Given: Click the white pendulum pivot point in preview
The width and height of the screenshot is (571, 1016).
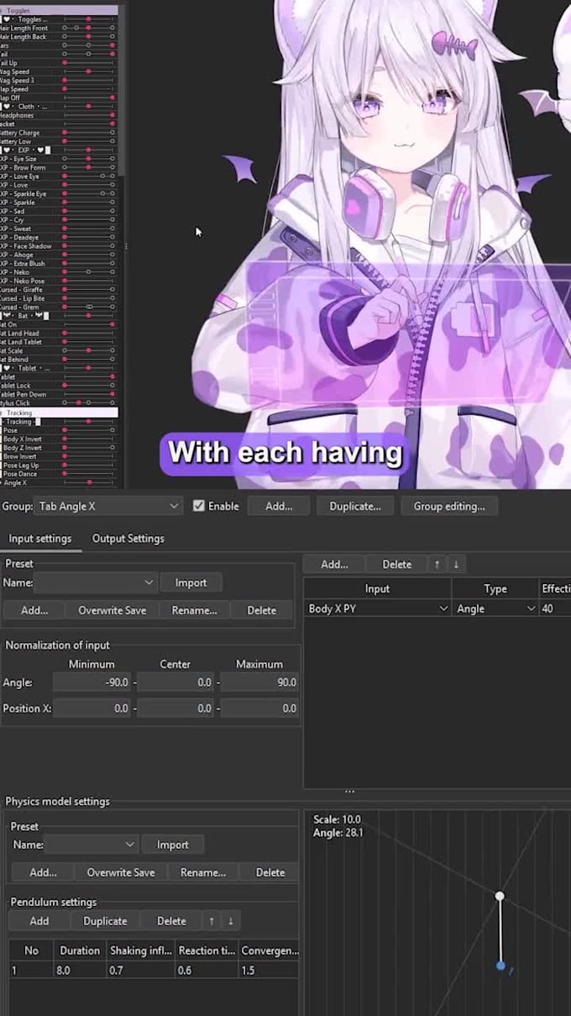Looking at the screenshot, I should click(500, 897).
